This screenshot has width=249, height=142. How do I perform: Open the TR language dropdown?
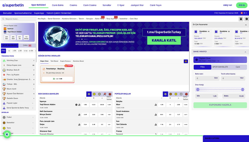[244, 13]
